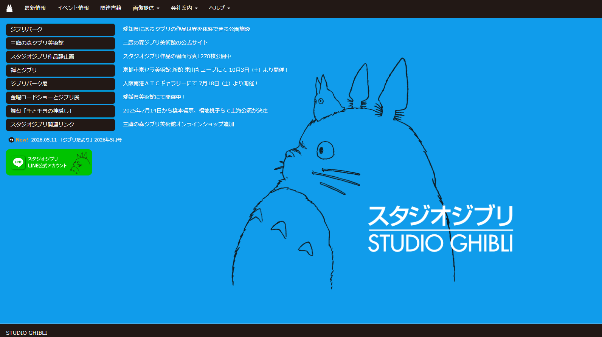Open 舞台「千と千尋の神隠し」 button
This screenshot has height=337, width=602.
61,111
